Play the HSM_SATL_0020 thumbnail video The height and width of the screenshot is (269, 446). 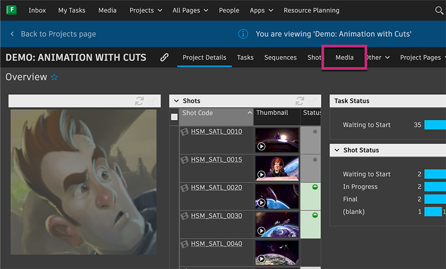point(261,202)
